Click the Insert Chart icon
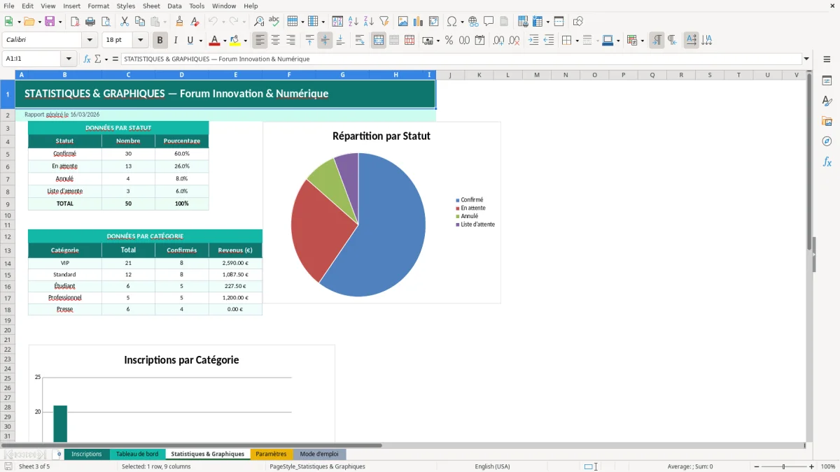Image resolution: width=840 pixels, height=472 pixels. 419,22
